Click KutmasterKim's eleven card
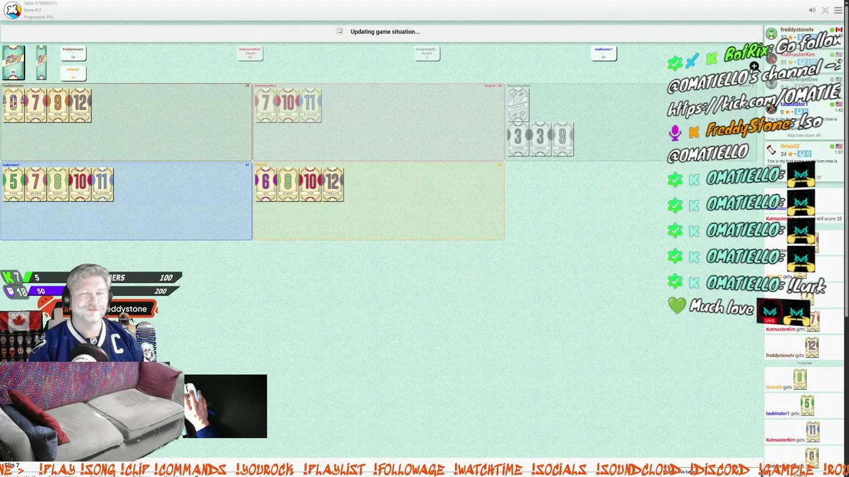The height and width of the screenshot is (477, 849). click(x=310, y=105)
